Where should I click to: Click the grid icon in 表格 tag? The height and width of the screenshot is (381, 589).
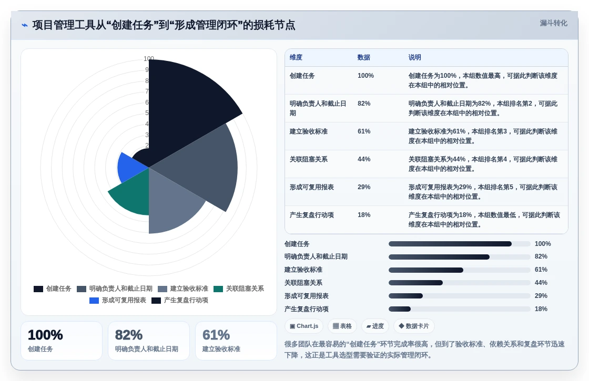pyautogui.click(x=336, y=326)
